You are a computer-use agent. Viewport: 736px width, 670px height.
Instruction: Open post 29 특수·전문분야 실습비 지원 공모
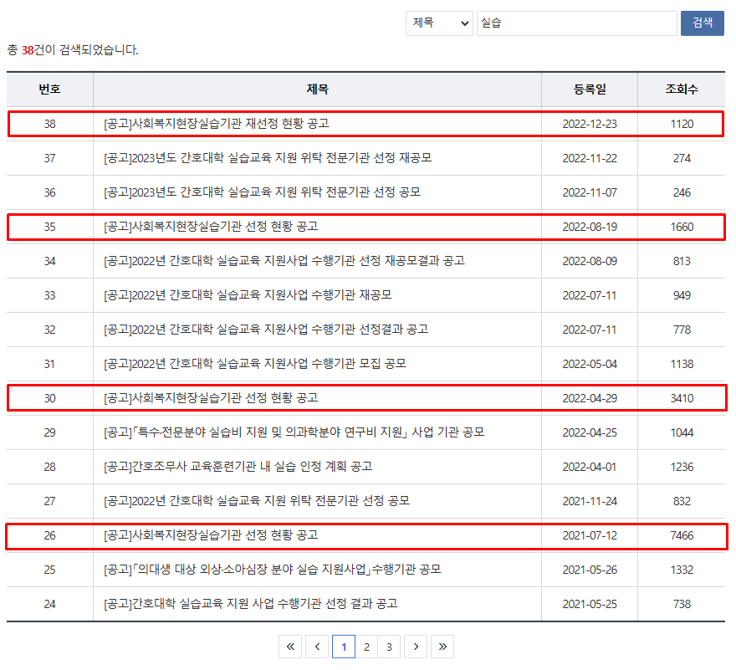click(294, 432)
